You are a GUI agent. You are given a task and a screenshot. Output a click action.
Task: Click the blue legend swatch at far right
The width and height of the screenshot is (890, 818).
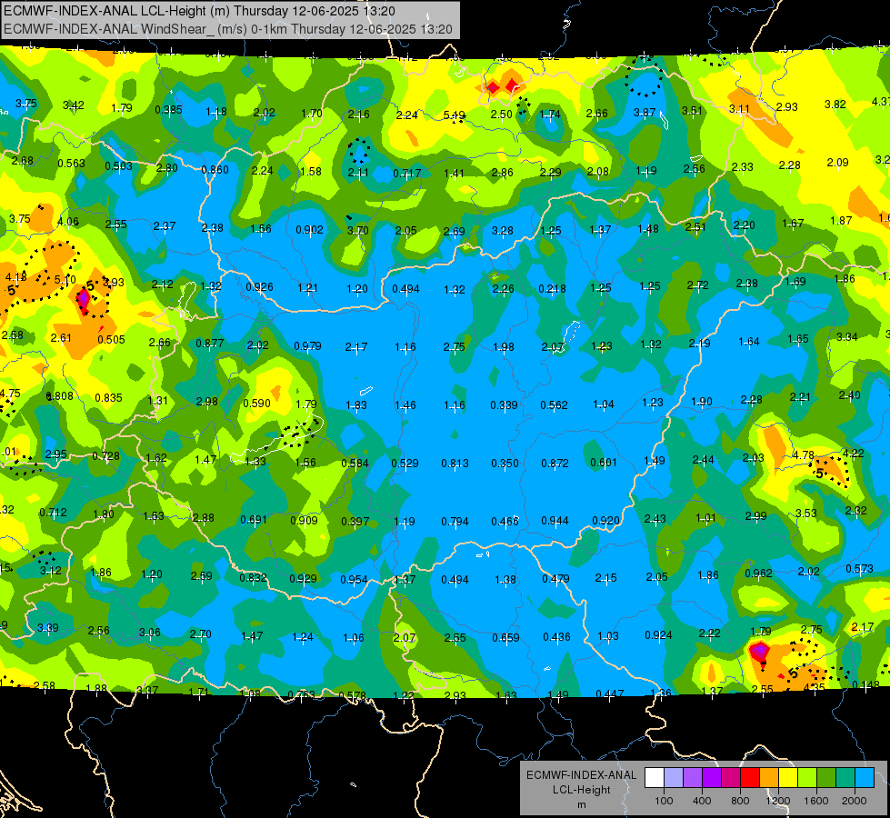[x=865, y=777]
